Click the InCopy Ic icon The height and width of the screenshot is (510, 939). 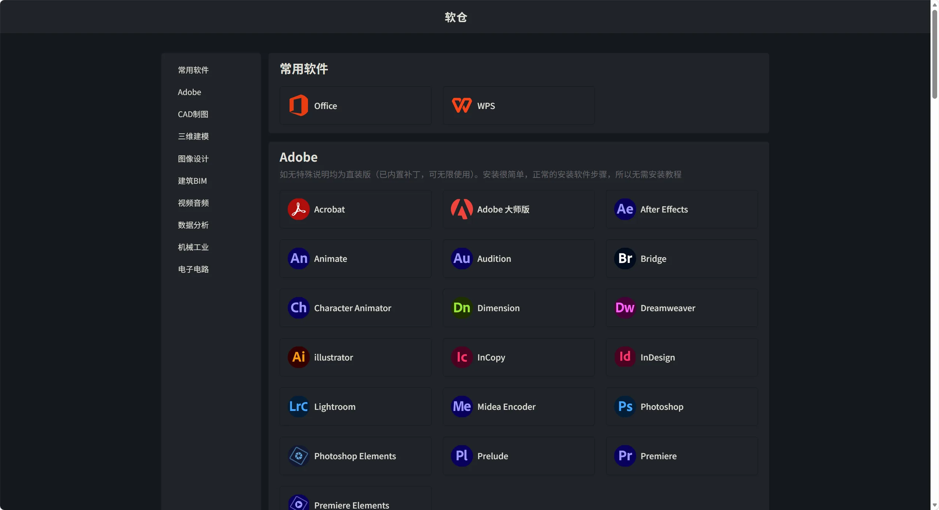(462, 357)
